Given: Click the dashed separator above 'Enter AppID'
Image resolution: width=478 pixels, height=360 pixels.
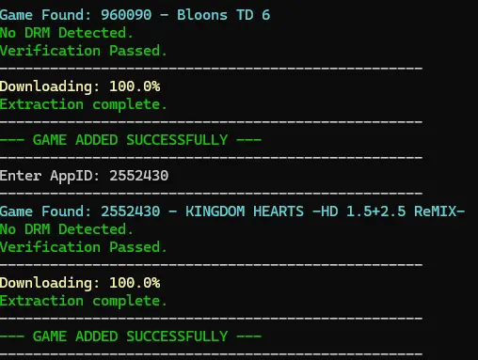Looking at the screenshot, I should [211, 157].
